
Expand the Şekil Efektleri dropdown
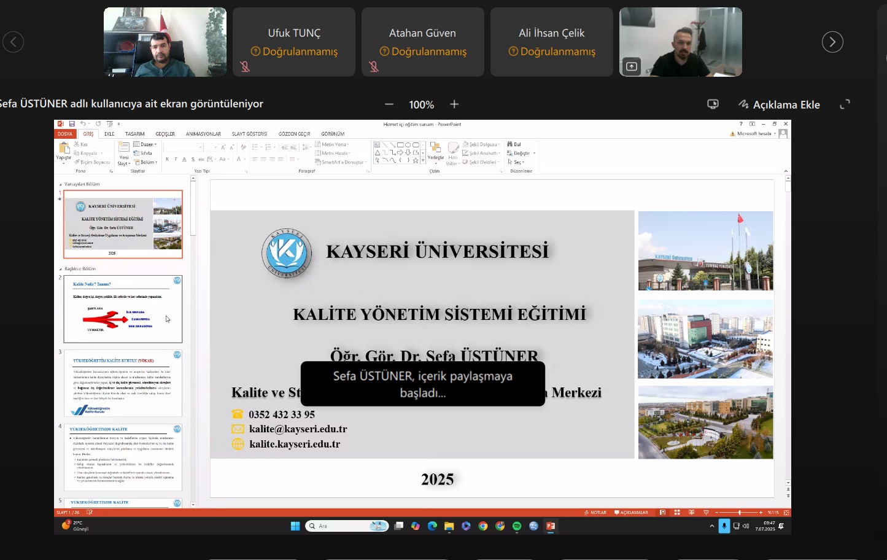click(481, 162)
